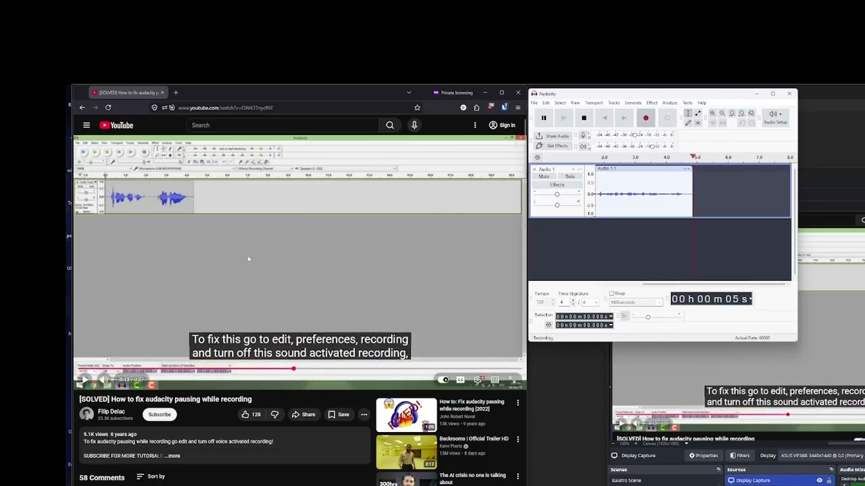Open the time display format dropdown arrow
The width and height of the screenshot is (865, 486).
coord(749,299)
